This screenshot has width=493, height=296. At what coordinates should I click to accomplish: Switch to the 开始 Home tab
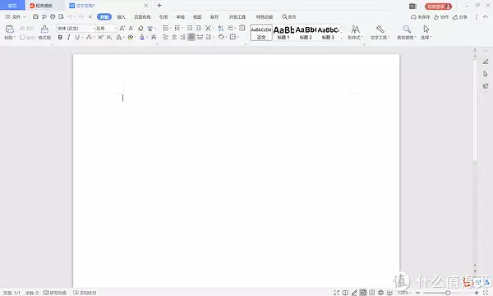104,16
